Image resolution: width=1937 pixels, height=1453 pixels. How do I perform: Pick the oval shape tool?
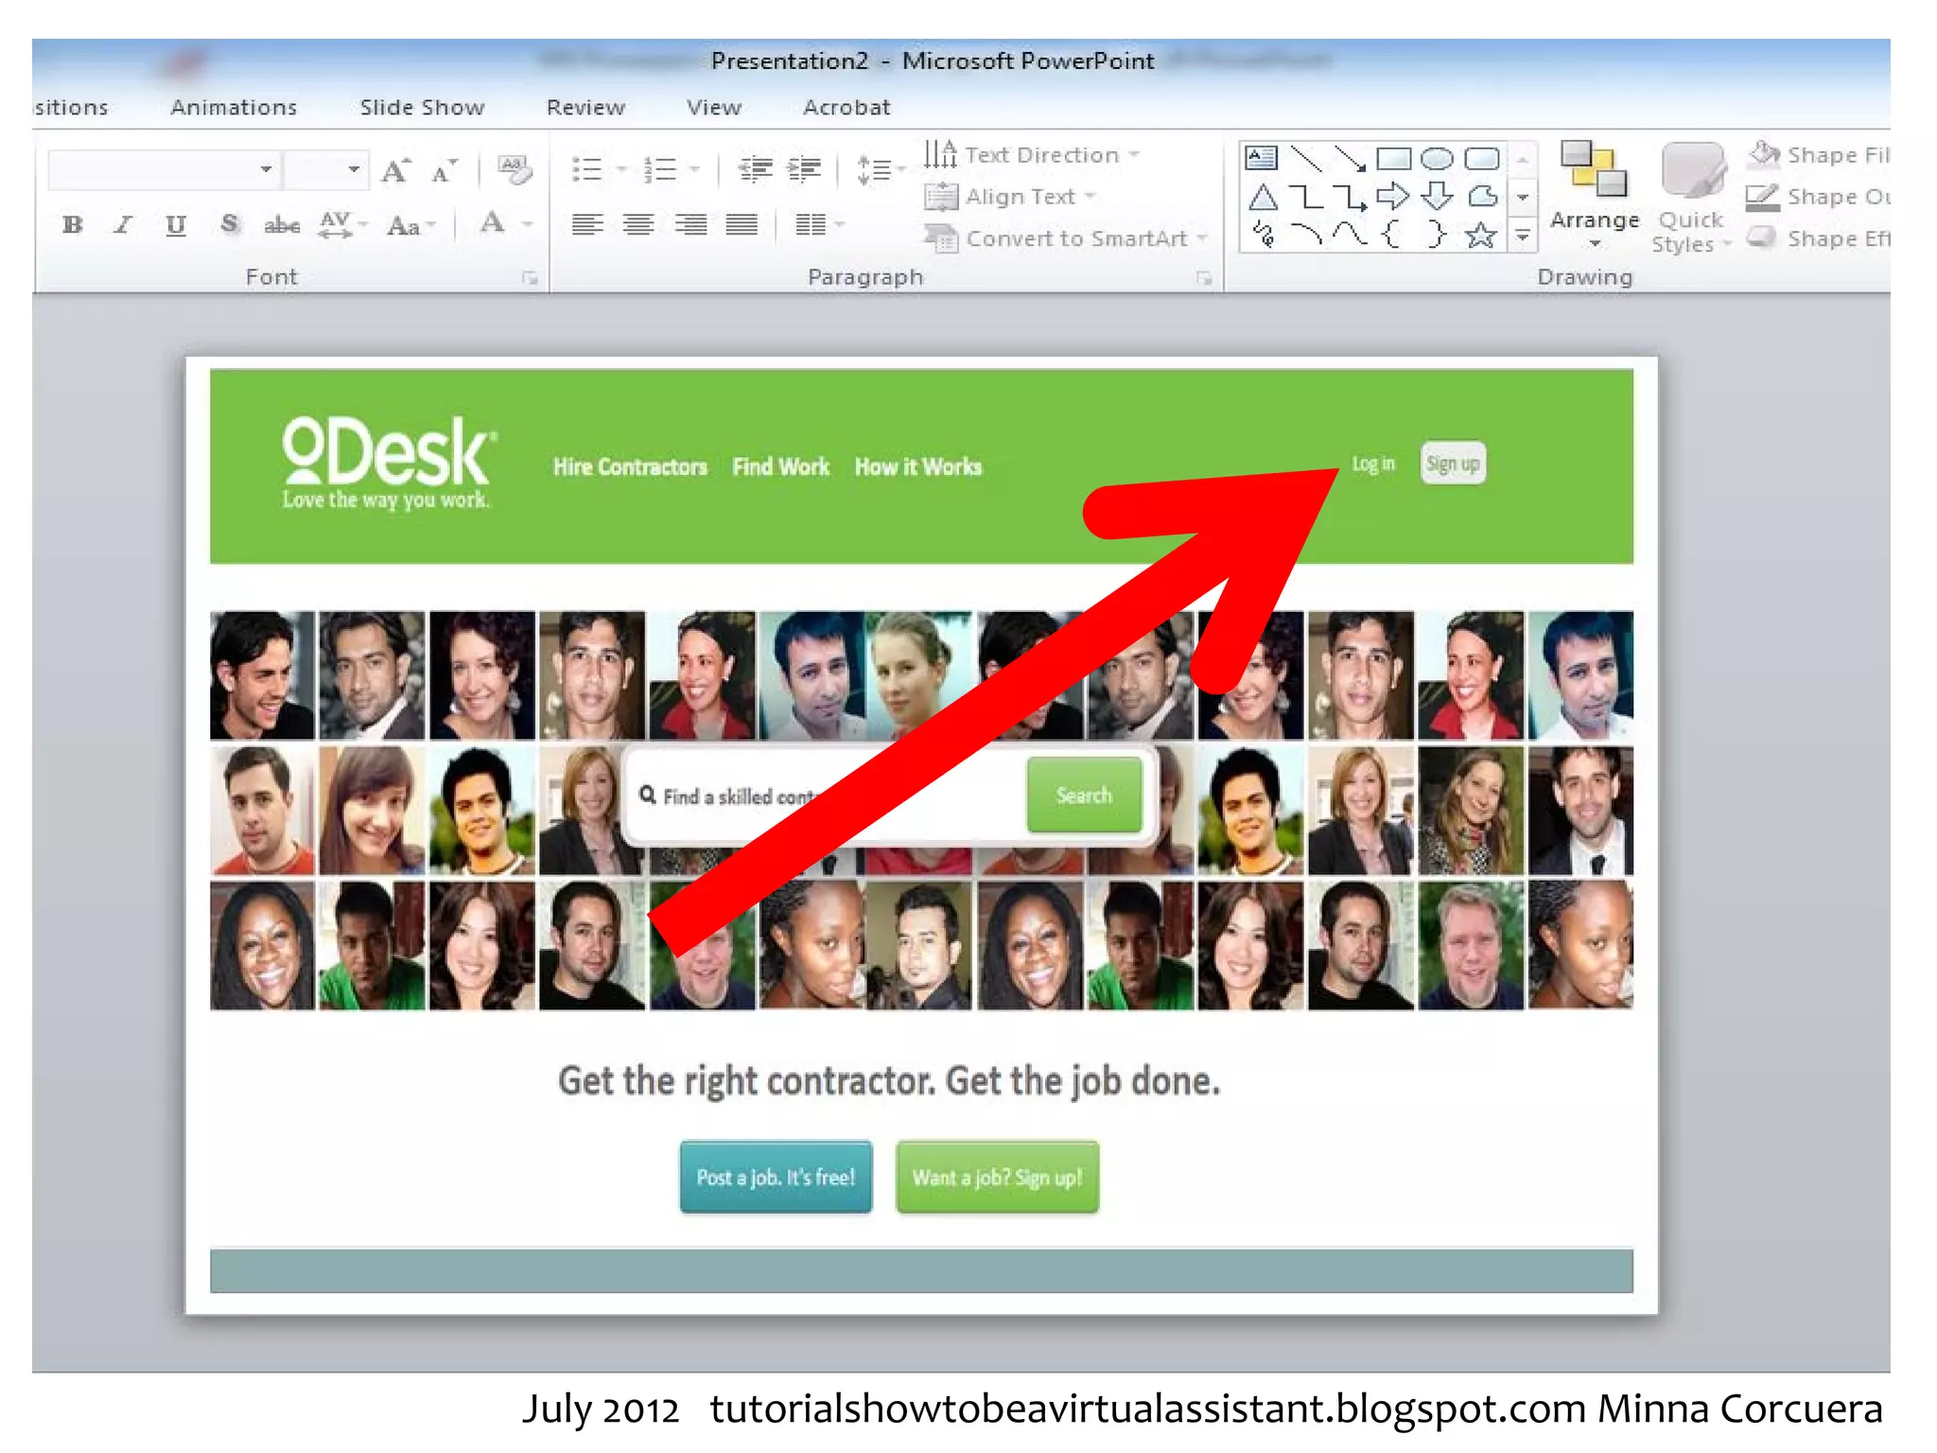[x=1437, y=158]
